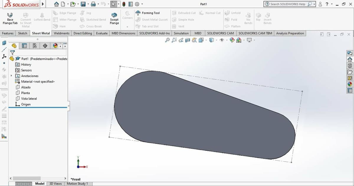Switch to DimXpertManager tab
This screenshot has height=186, width=354.
pos(45,46)
